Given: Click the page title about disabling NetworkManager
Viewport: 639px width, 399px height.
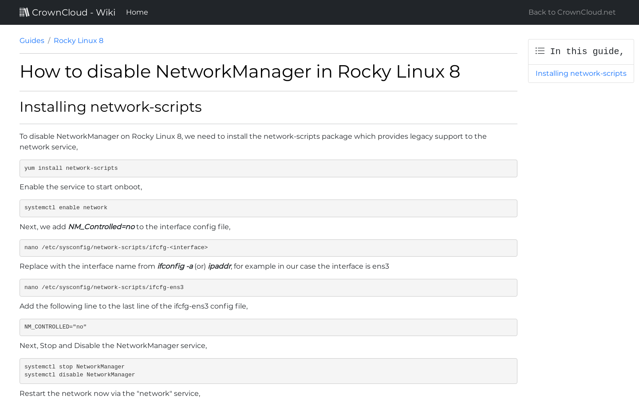Looking at the screenshot, I should coord(240,72).
